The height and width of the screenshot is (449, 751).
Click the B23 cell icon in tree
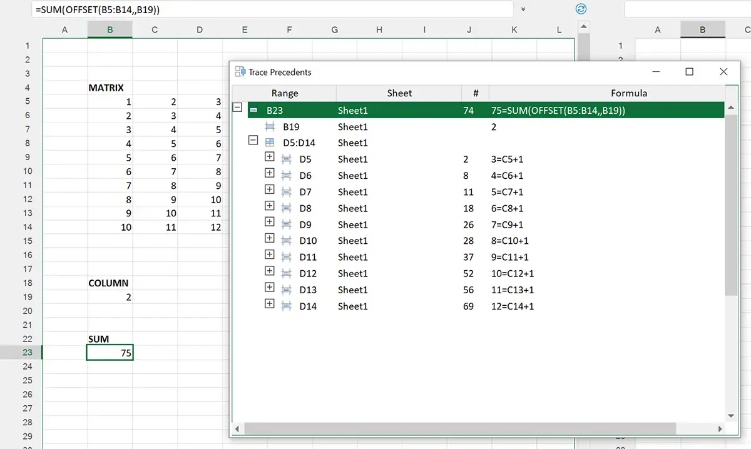pyautogui.click(x=254, y=110)
